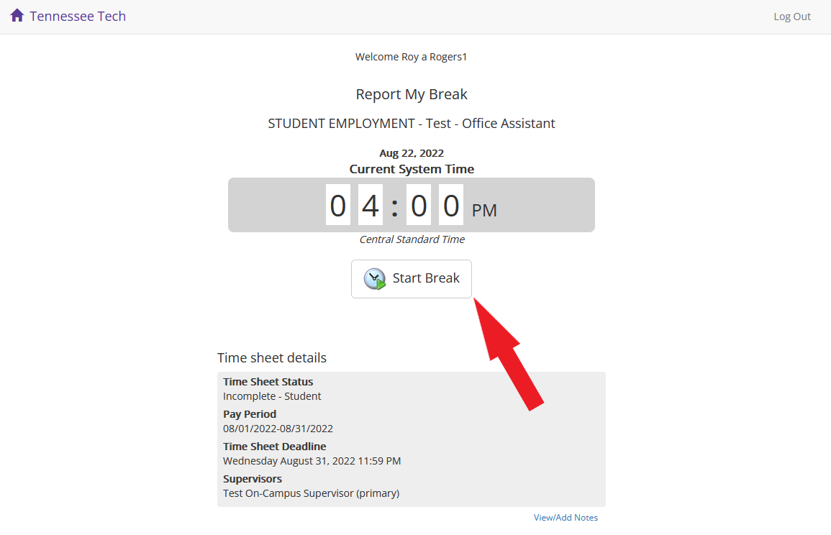Open the View/Add Notes link
Screen dimensions: 831x535
click(566, 518)
